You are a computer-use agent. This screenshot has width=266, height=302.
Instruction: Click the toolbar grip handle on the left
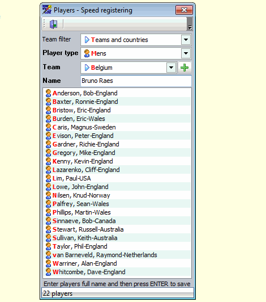click(44, 24)
